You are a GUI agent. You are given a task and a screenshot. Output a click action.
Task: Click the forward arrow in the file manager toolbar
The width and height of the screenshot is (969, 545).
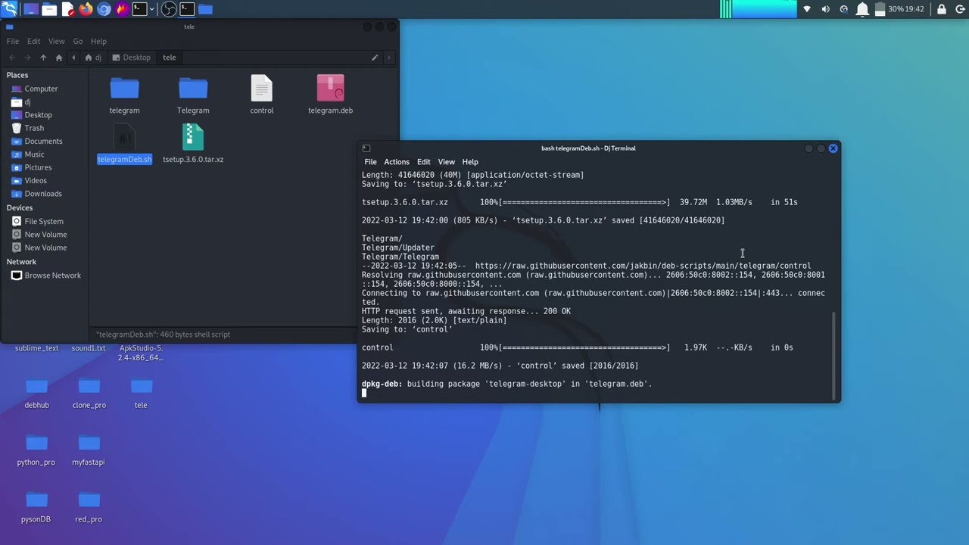(27, 58)
